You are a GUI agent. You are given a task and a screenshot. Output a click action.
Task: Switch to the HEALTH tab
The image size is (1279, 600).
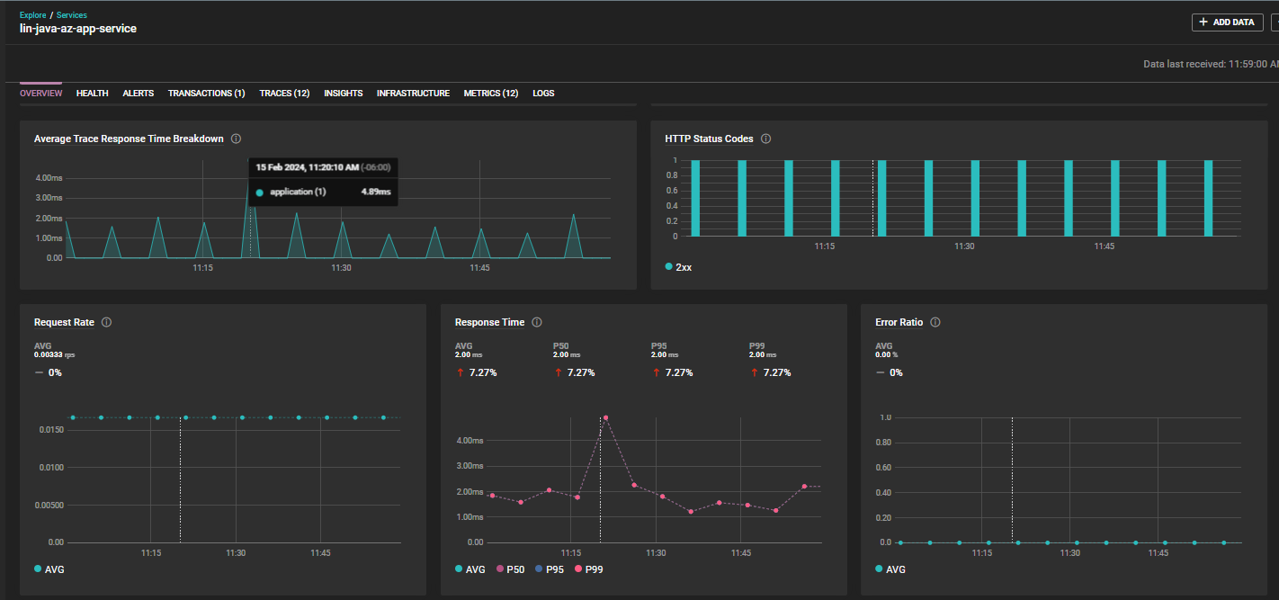[x=93, y=94]
